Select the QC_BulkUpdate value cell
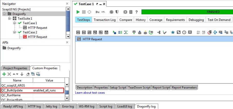 coord(48,90)
